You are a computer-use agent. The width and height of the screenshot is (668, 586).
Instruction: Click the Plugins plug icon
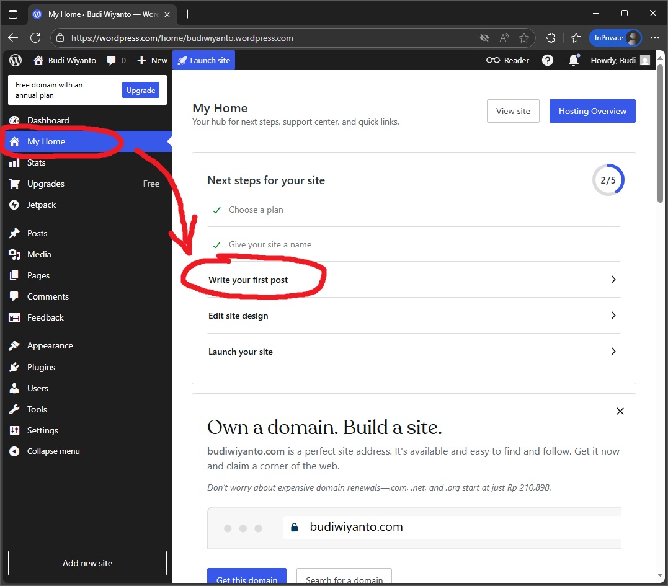click(x=14, y=367)
